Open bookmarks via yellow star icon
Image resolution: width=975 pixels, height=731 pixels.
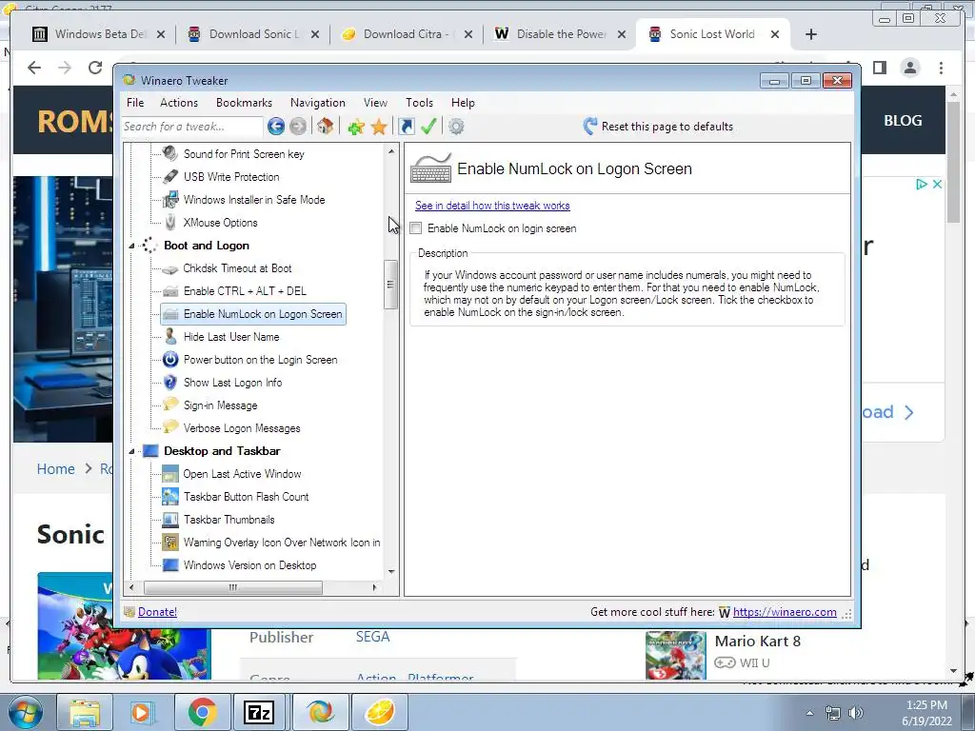[379, 128]
